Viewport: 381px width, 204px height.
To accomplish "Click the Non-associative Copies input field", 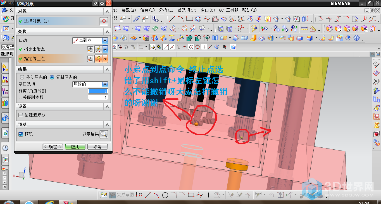I will [98, 98].
